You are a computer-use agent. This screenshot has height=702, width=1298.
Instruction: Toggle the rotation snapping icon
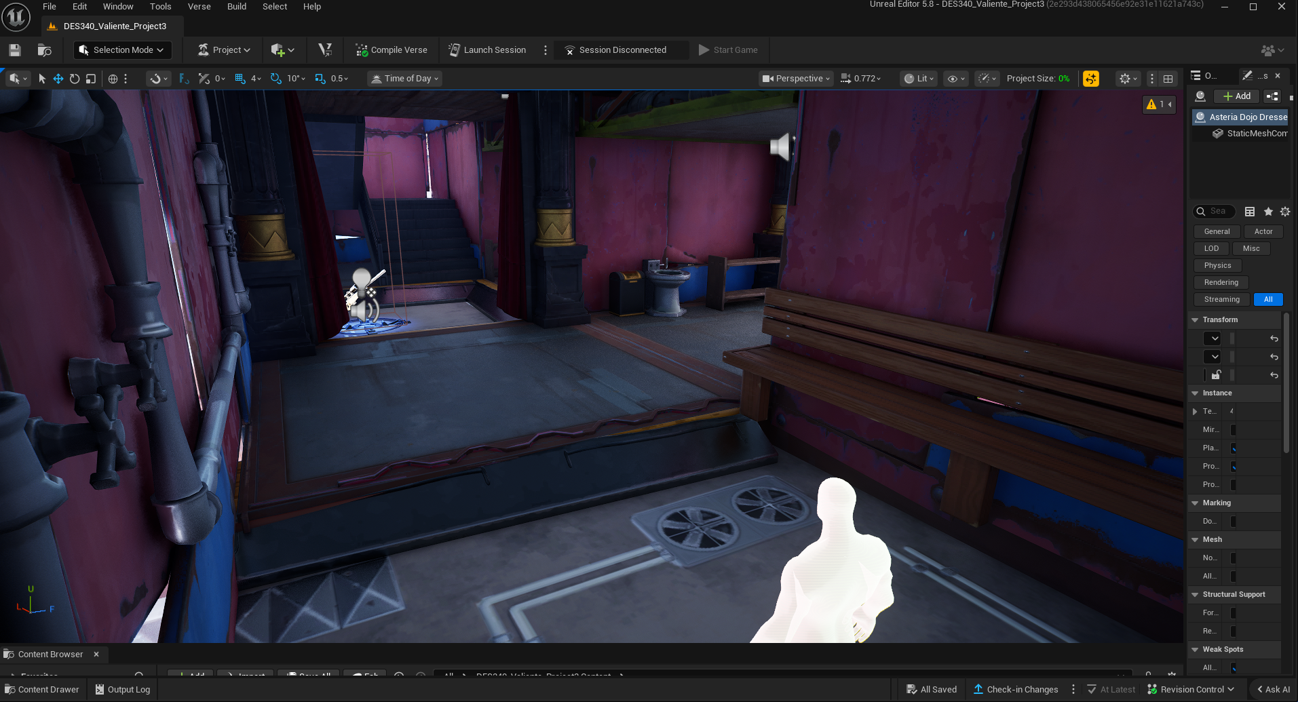coord(275,79)
